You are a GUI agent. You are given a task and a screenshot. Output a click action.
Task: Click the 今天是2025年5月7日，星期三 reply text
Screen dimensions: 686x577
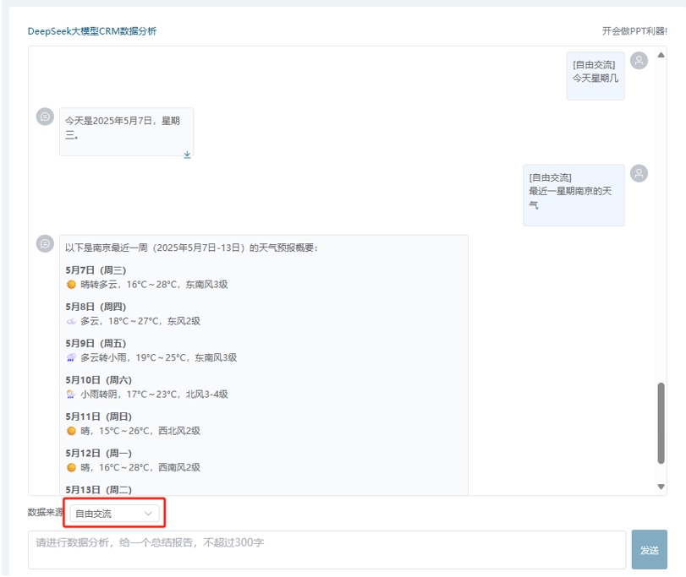click(x=123, y=128)
